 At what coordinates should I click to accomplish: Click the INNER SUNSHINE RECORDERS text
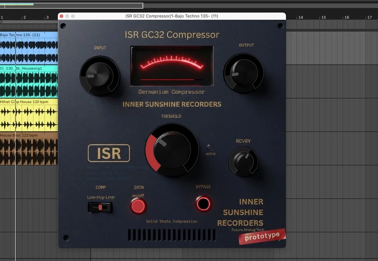tap(172, 104)
